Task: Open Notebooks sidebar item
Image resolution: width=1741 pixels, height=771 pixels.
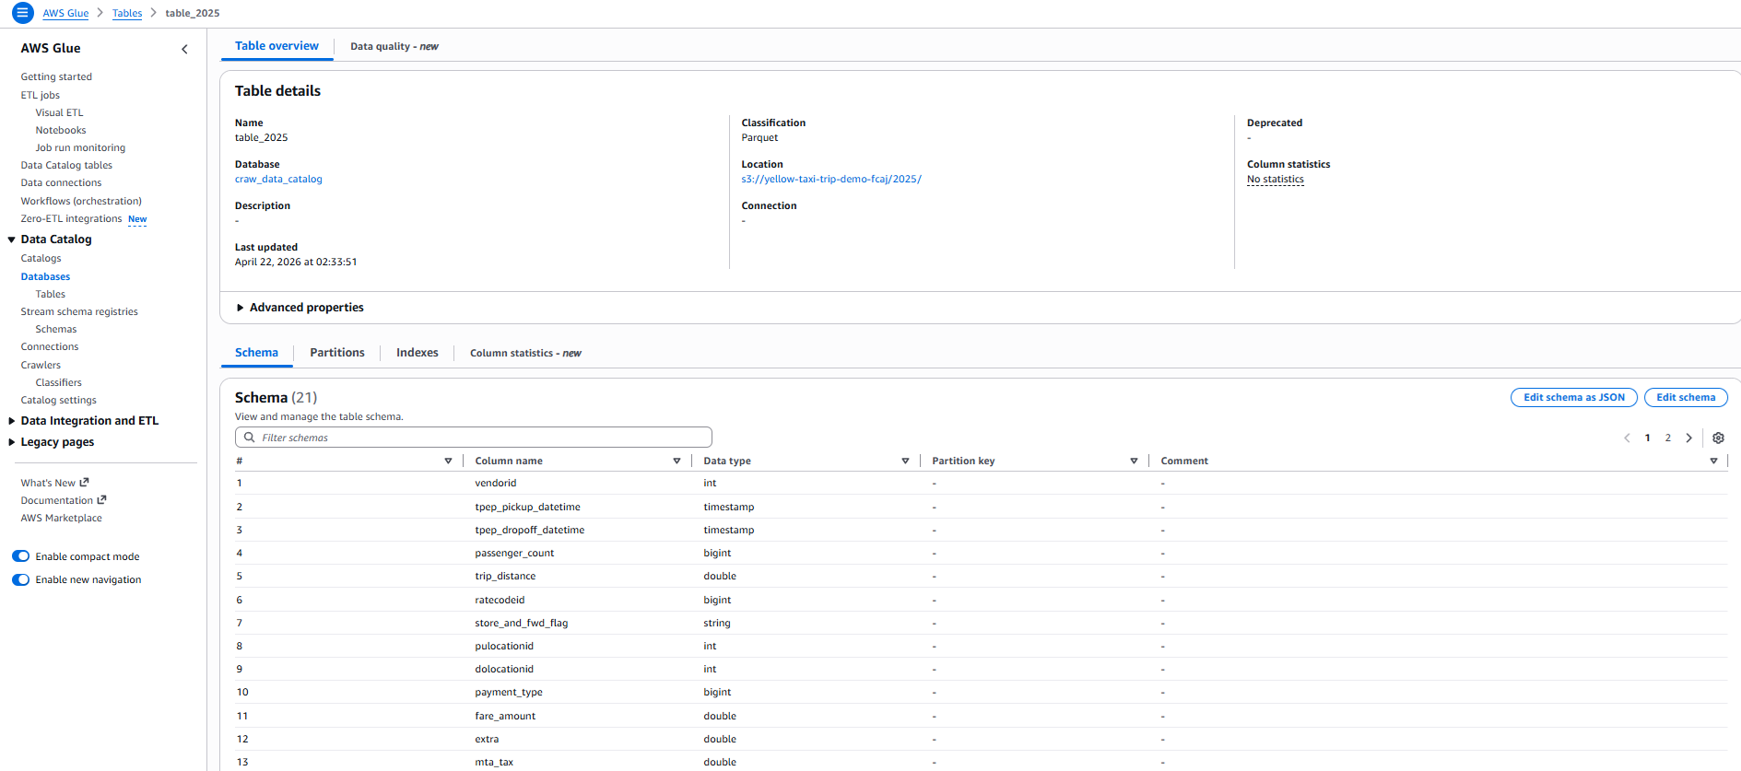Action: pos(61,130)
